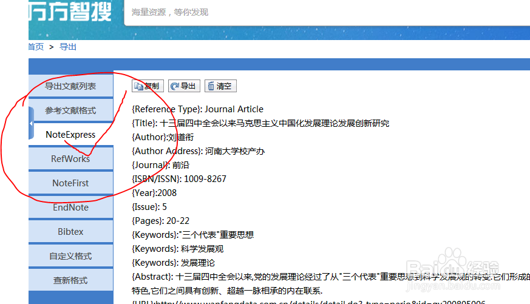
Task: Click the {Reference Type}: Journal Article line
Action: [x=198, y=109]
